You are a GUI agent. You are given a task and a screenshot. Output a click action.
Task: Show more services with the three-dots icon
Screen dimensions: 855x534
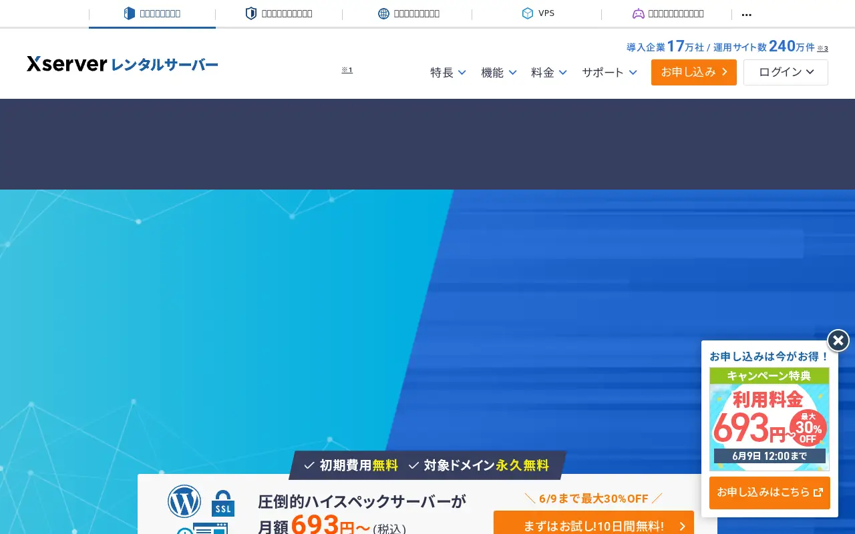(x=747, y=14)
